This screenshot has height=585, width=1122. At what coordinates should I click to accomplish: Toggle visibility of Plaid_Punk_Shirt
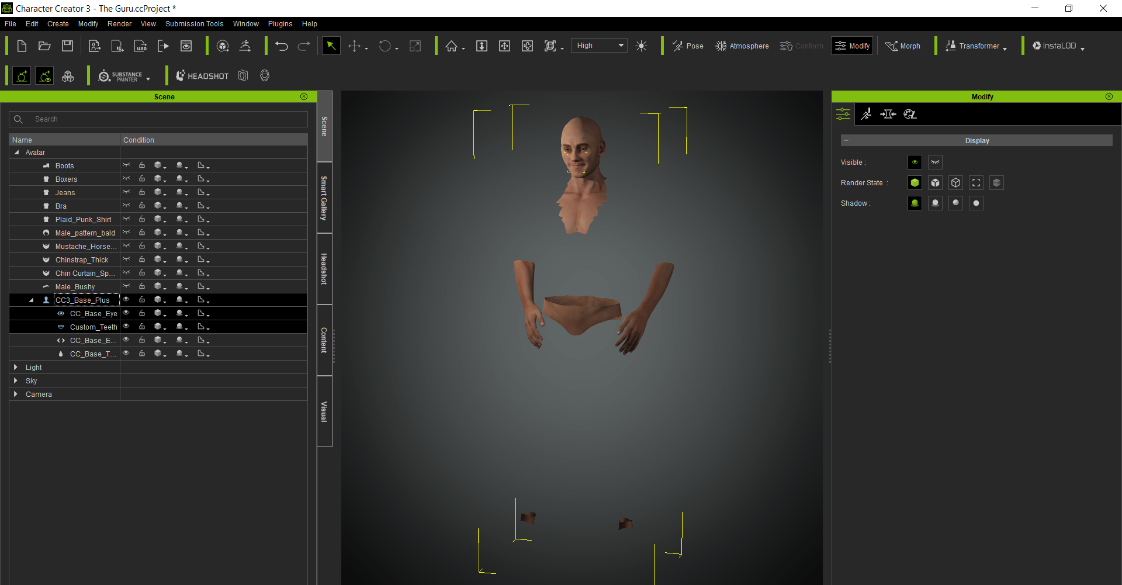126,219
